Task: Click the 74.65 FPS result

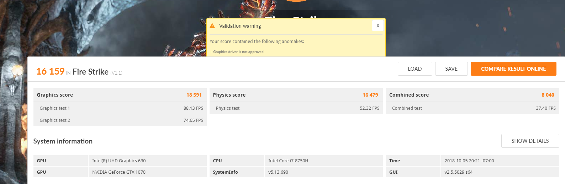Action: pos(193,120)
